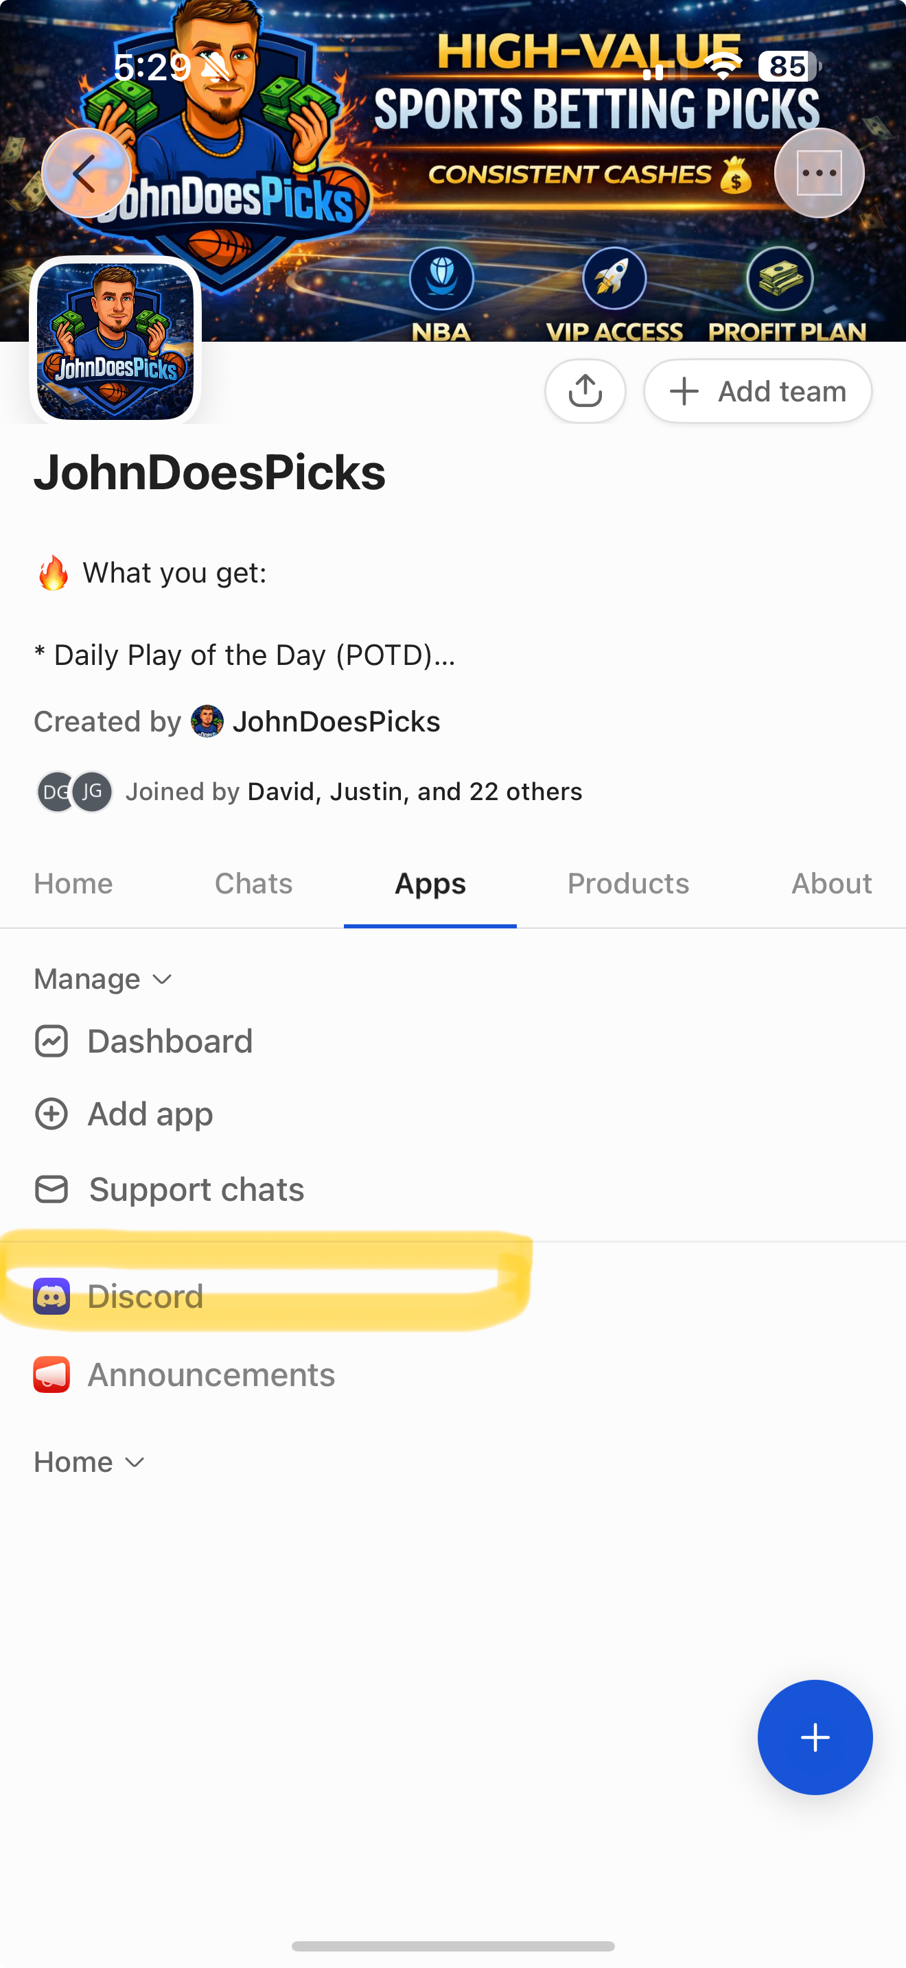Viewport: 906px width, 1968px height.
Task: Tap the Add team button
Action: tap(758, 391)
